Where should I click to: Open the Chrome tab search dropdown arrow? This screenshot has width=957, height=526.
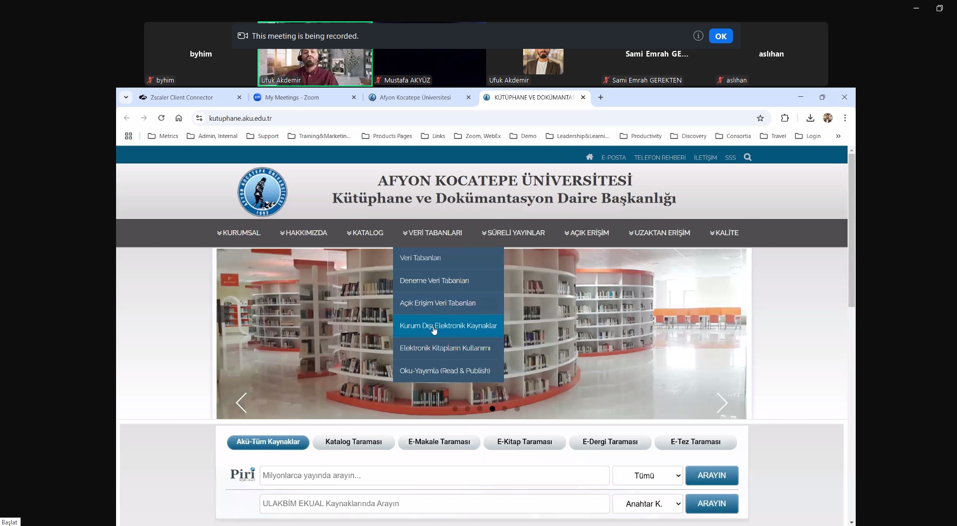coord(126,97)
